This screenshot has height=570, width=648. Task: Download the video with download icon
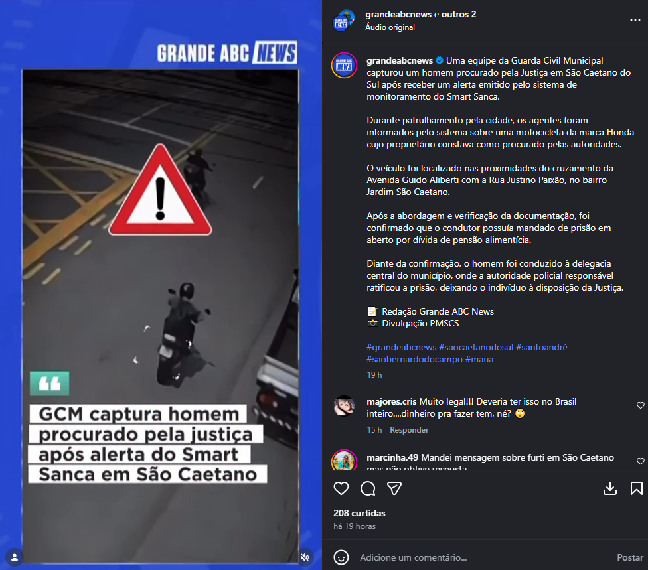coord(610,488)
